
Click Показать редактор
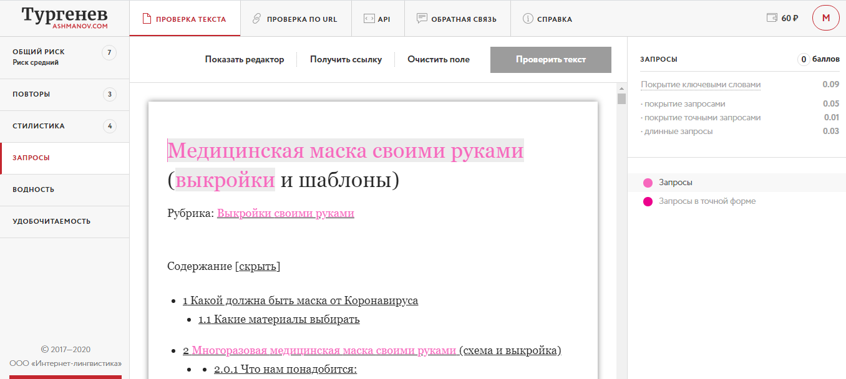(244, 60)
